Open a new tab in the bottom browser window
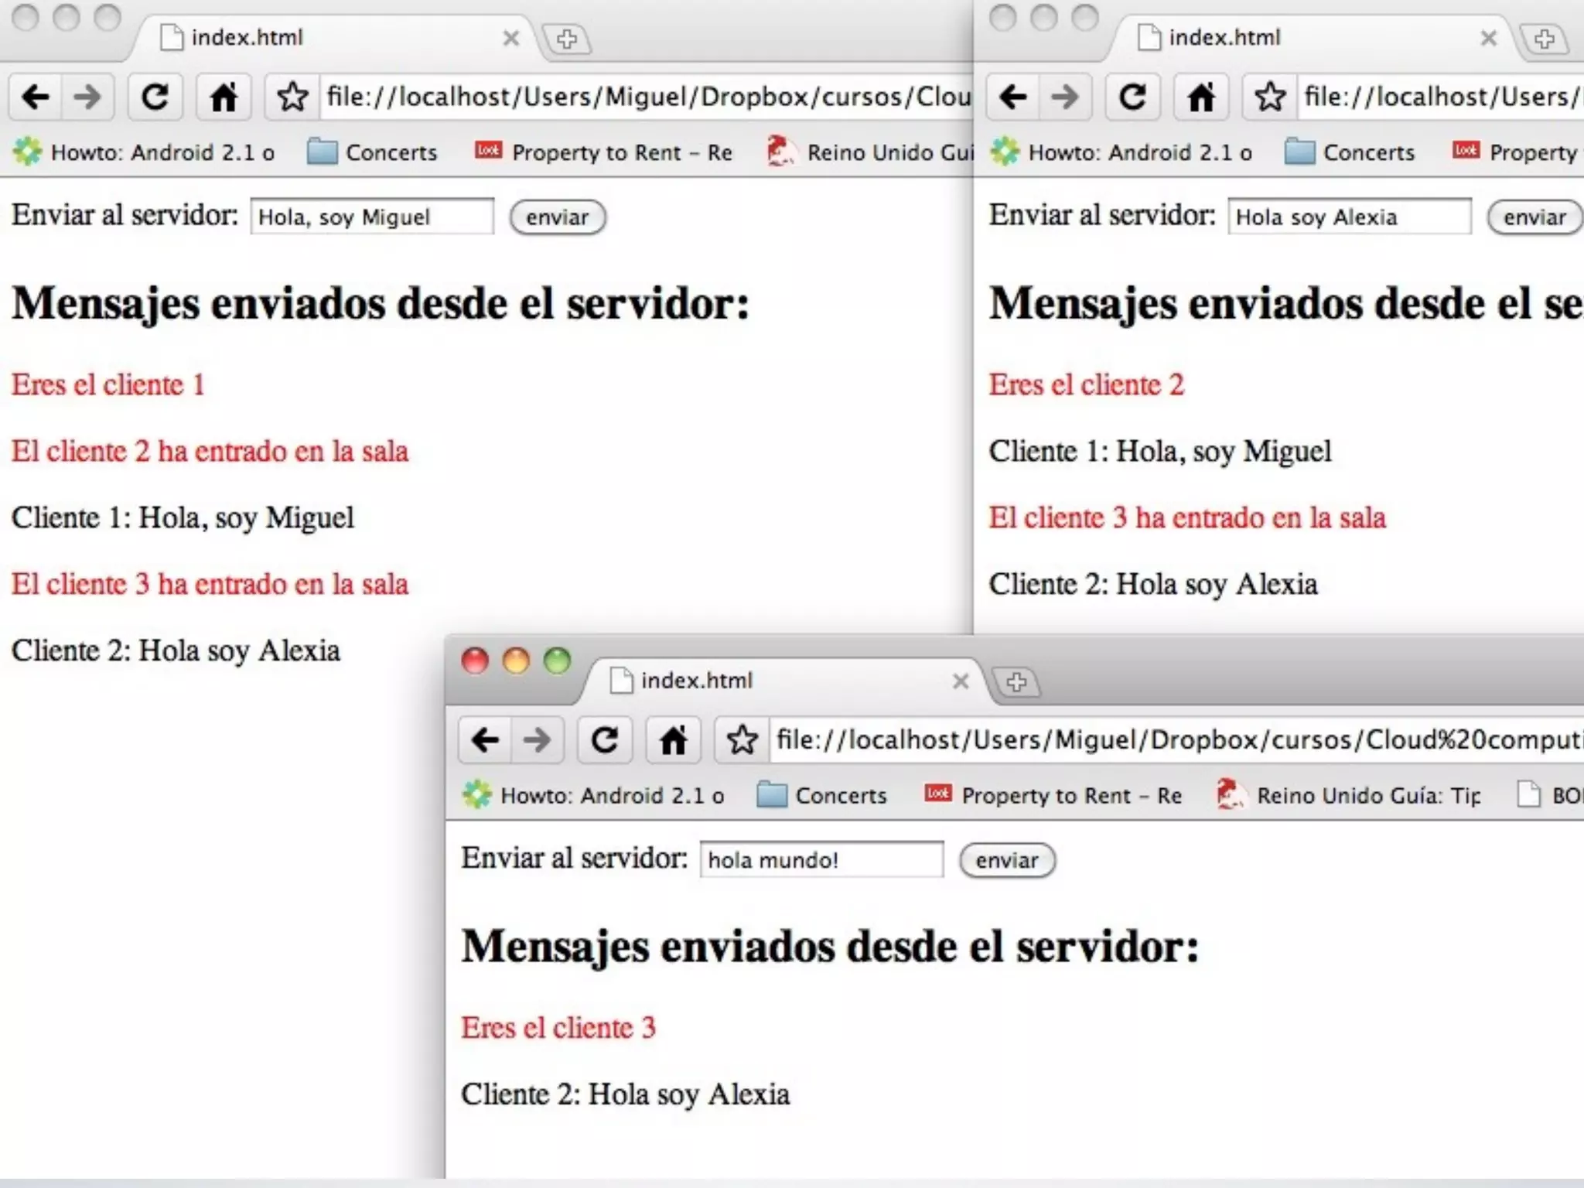Screen dimensions: 1584x1188 pyautogui.click(x=1016, y=682)
